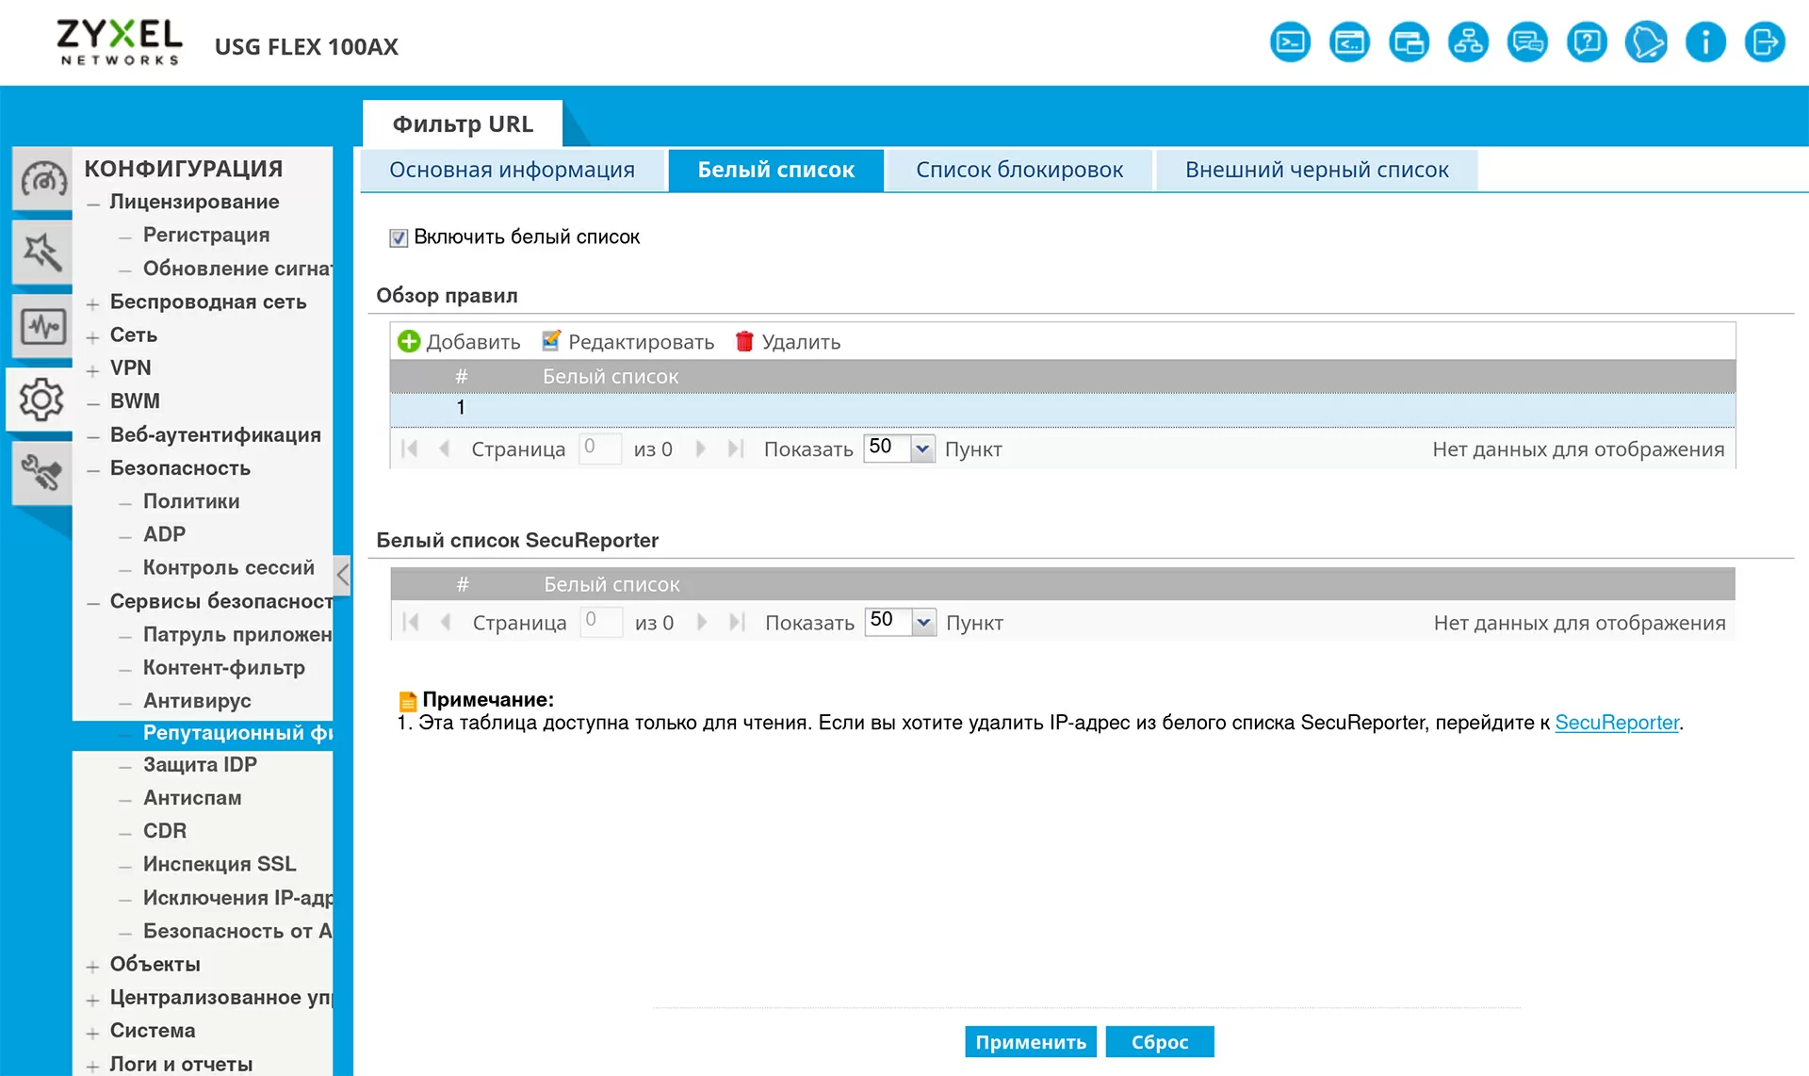Open the CLI console icon in header
Screen dimensions: 1809x1076
click(1290, 42)
